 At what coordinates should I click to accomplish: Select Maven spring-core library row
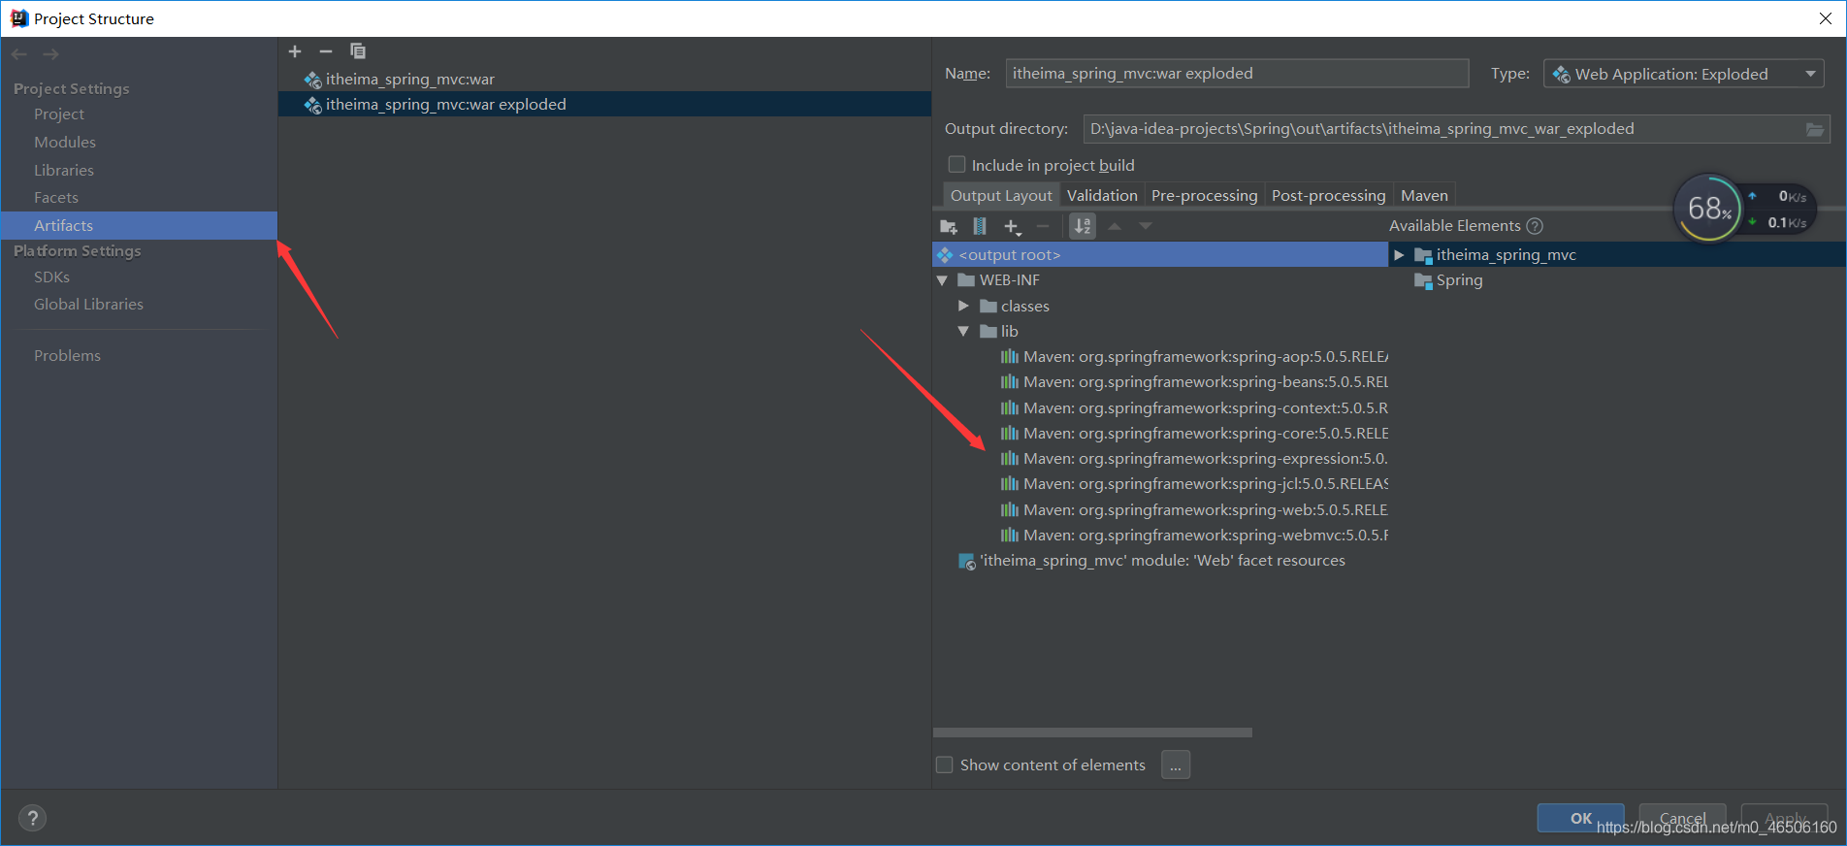click(1194, 434)
